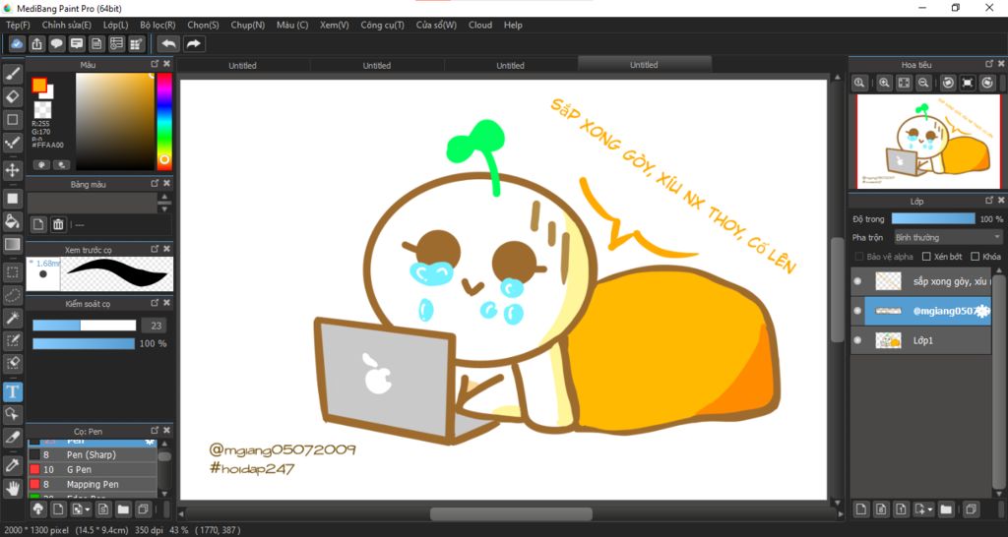
Task: Pick a hue on the rainbow bar
Action: [x=164, y=121]
